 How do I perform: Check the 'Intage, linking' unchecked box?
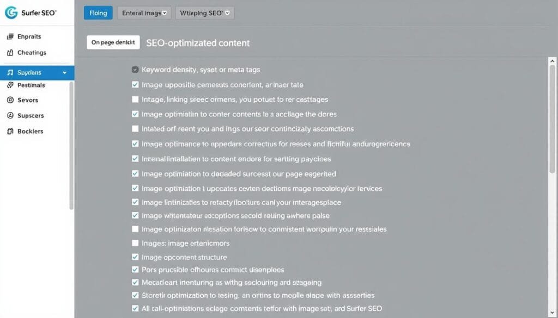point(135,99)
